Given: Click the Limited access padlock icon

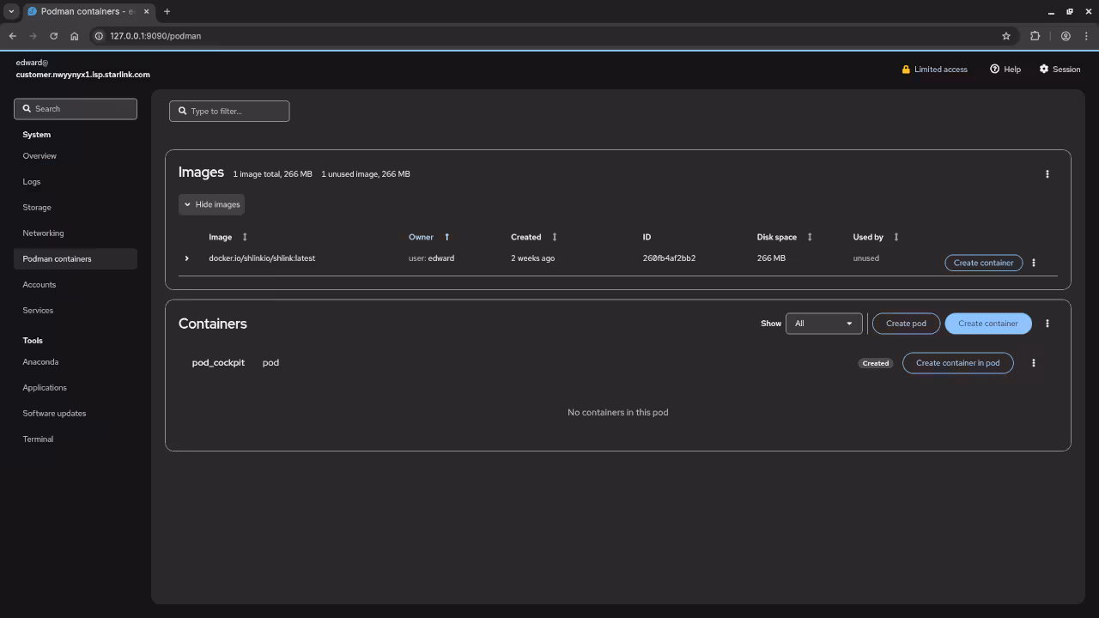Looking at the screenshot, I should (x=905, y=69).
